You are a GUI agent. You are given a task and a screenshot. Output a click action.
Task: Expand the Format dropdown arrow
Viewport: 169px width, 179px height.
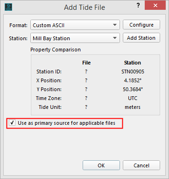[115, 25]
